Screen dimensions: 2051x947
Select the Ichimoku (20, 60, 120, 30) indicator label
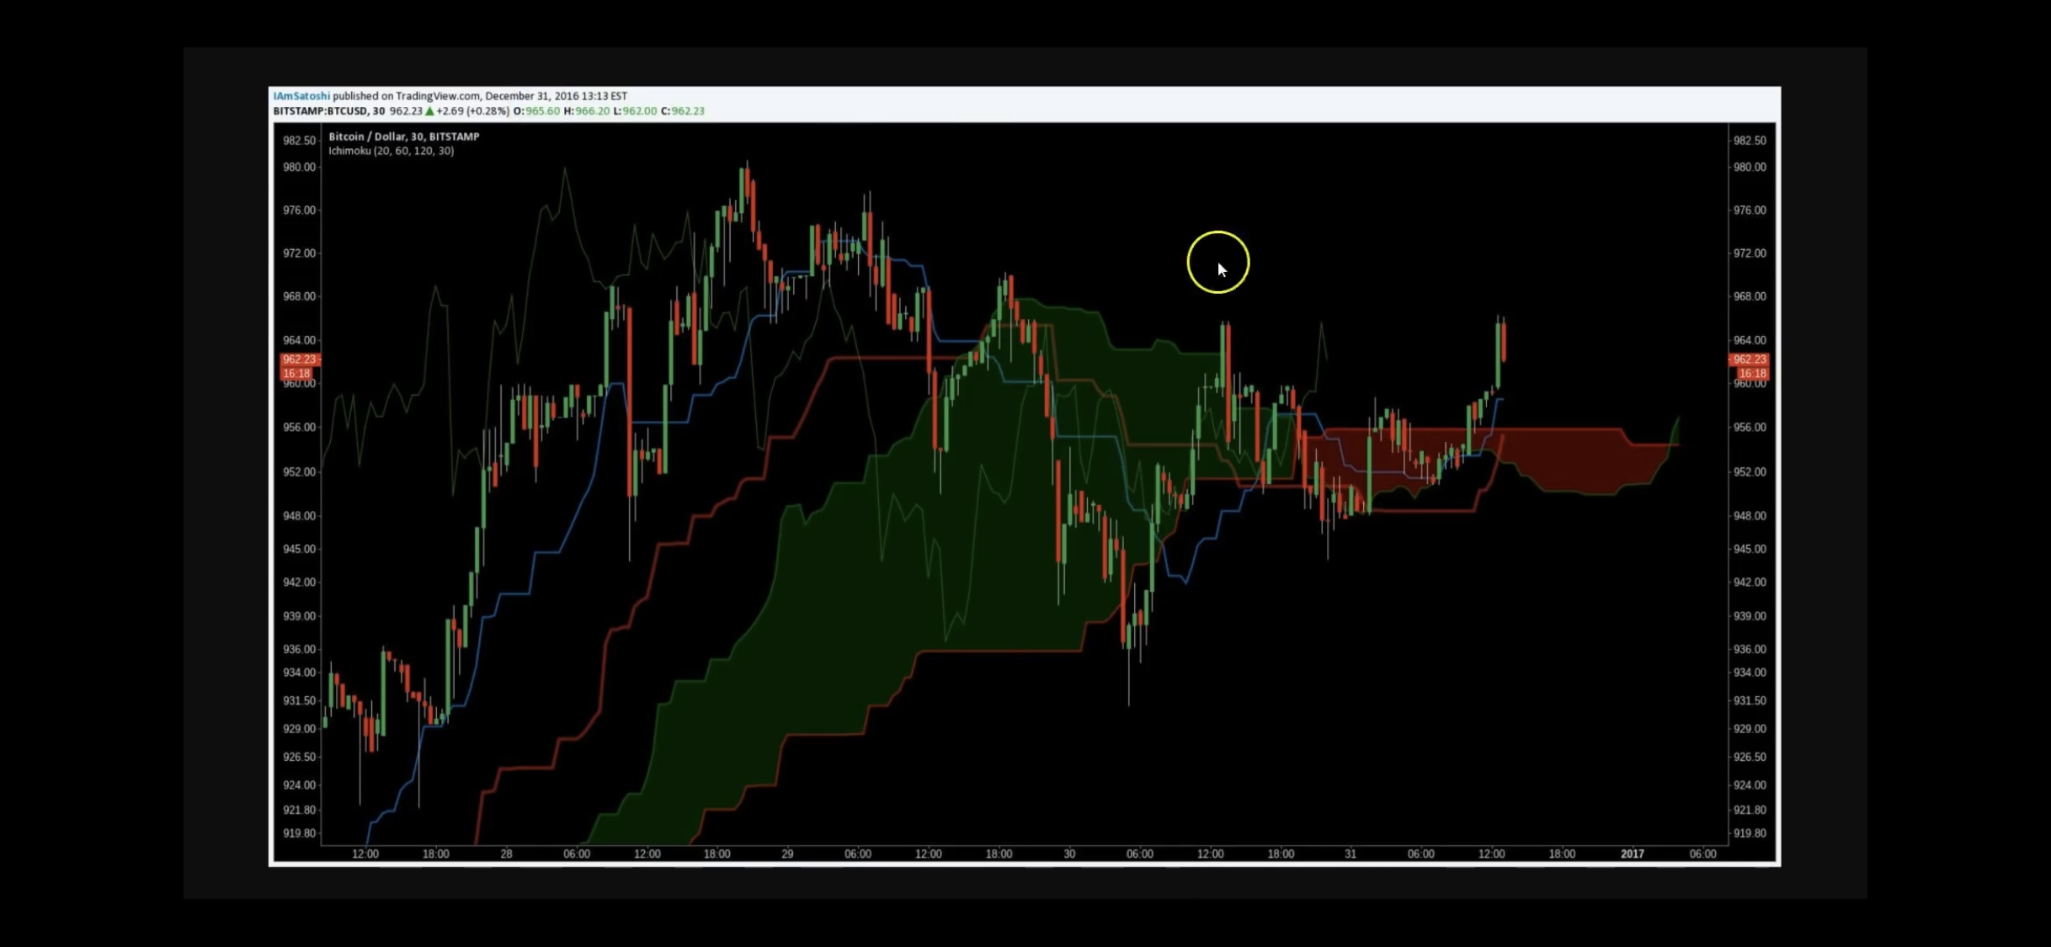coord(391,151)
